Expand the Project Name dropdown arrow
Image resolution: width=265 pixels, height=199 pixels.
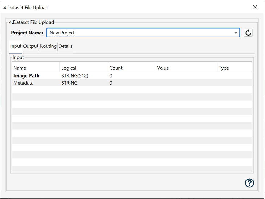click(236, 33)
